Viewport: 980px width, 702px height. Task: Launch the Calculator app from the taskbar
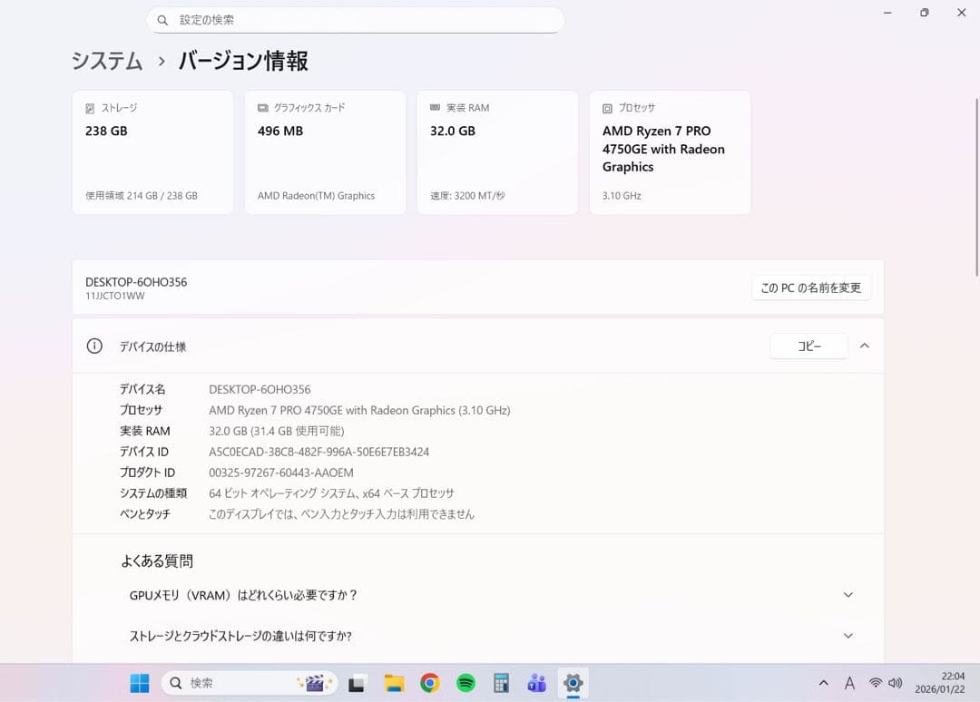[501, 682]
